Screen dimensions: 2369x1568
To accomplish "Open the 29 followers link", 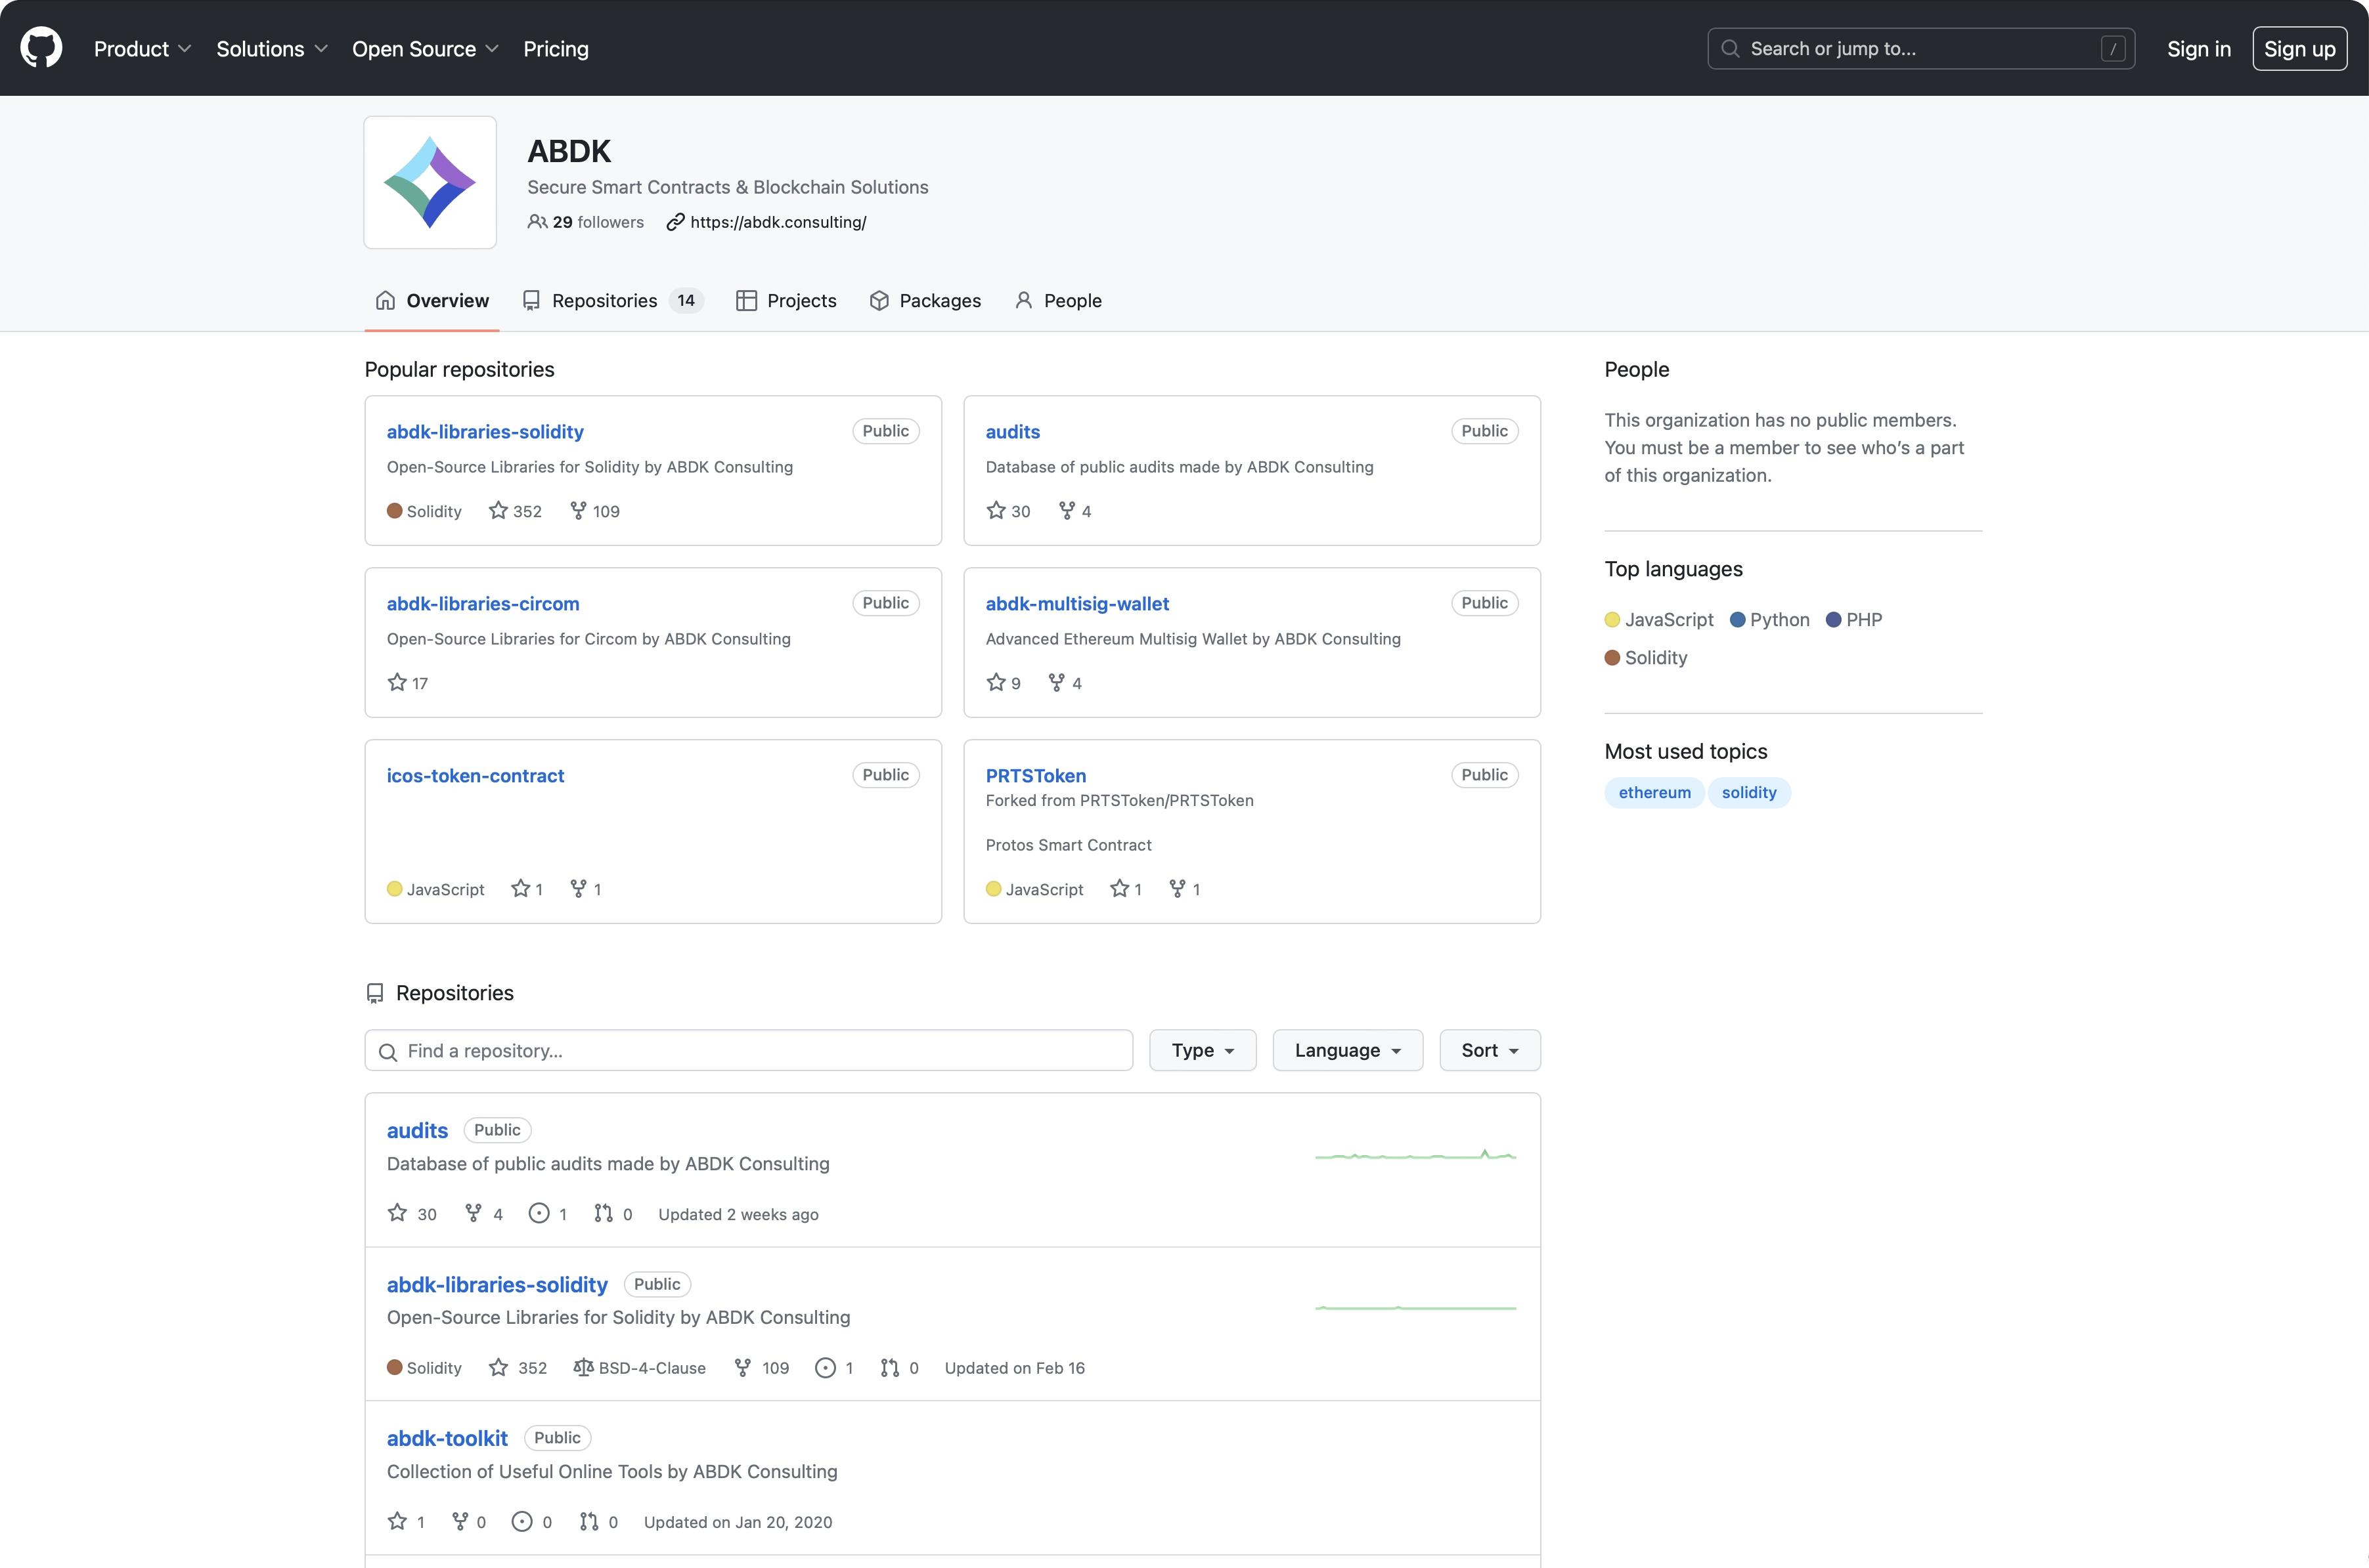I will click(598, 222).
